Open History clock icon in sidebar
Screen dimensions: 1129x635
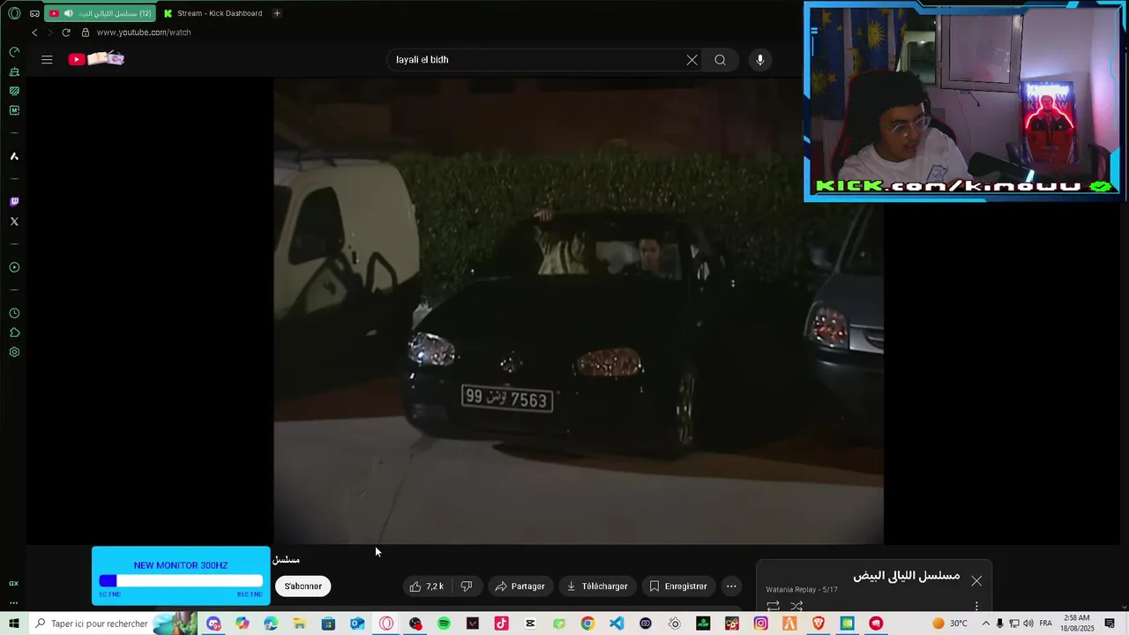tap(14, 313)
